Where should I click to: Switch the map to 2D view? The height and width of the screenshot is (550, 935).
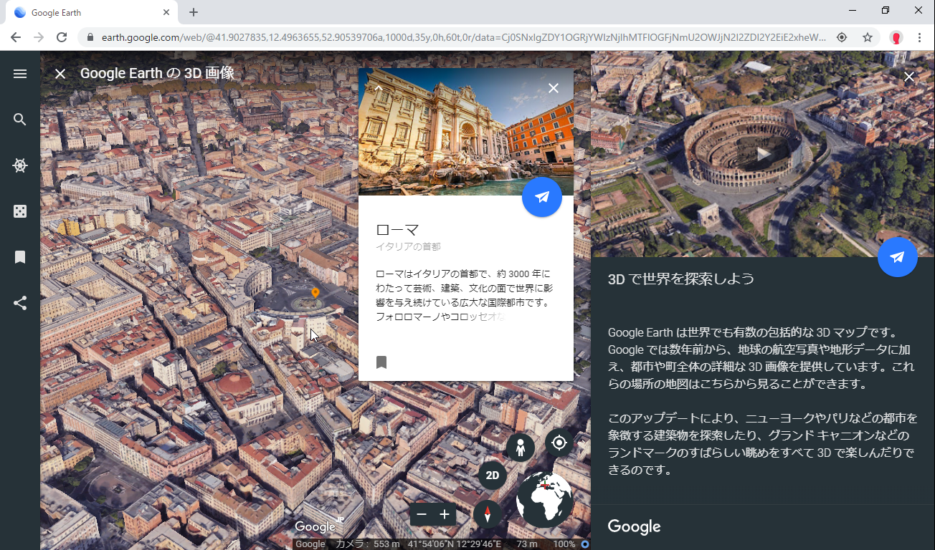click(492, 475)
